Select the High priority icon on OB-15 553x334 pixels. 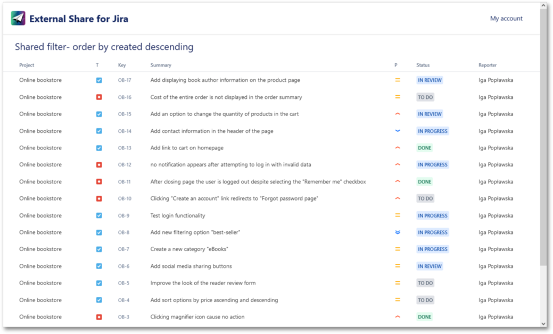[397, 114]
